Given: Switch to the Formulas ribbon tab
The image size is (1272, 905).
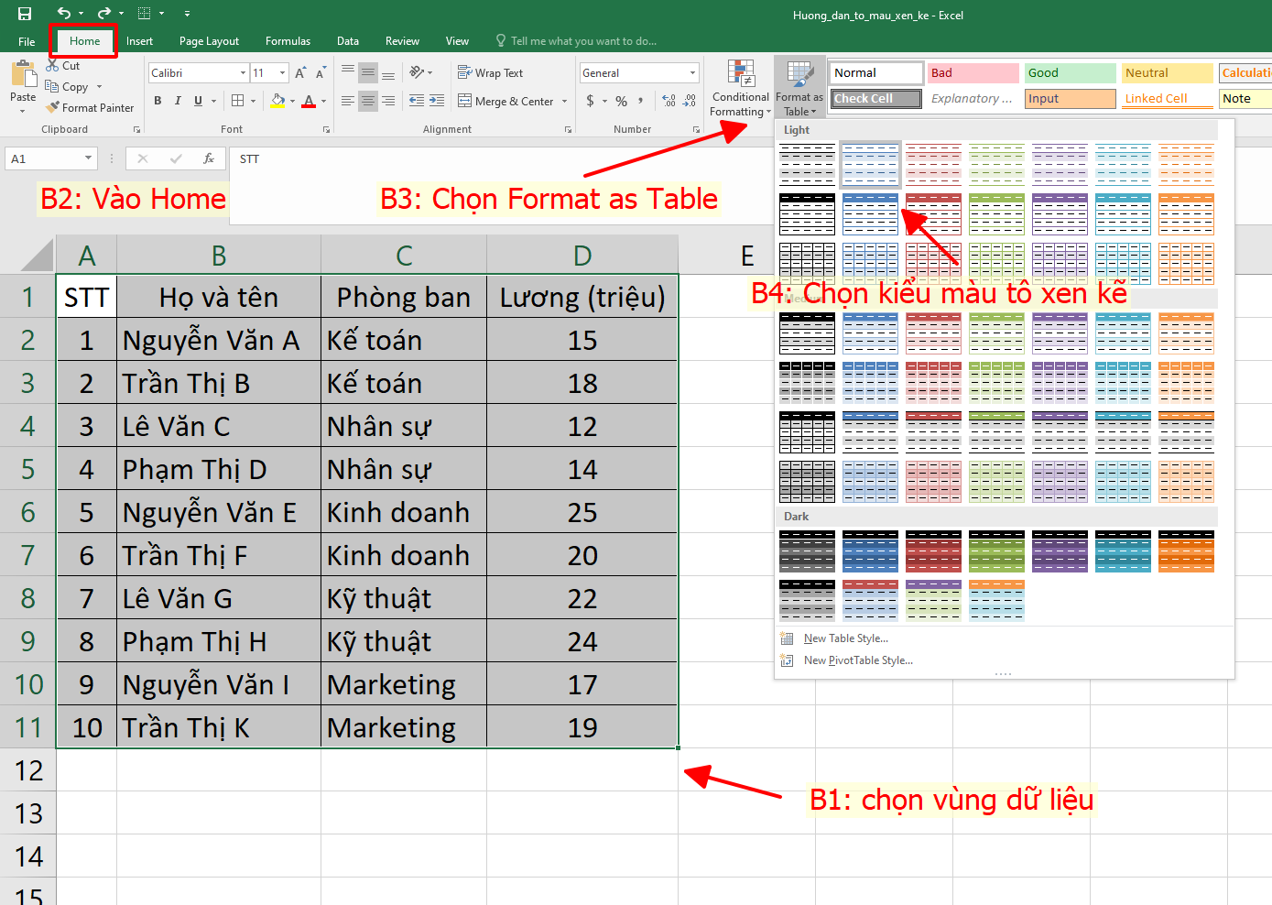Looking at the screenshot, I should click(x=288, y=40).
